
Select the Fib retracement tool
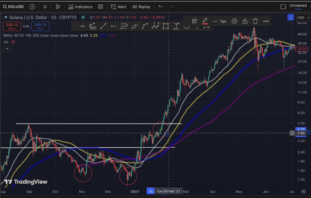click(124, 26)
